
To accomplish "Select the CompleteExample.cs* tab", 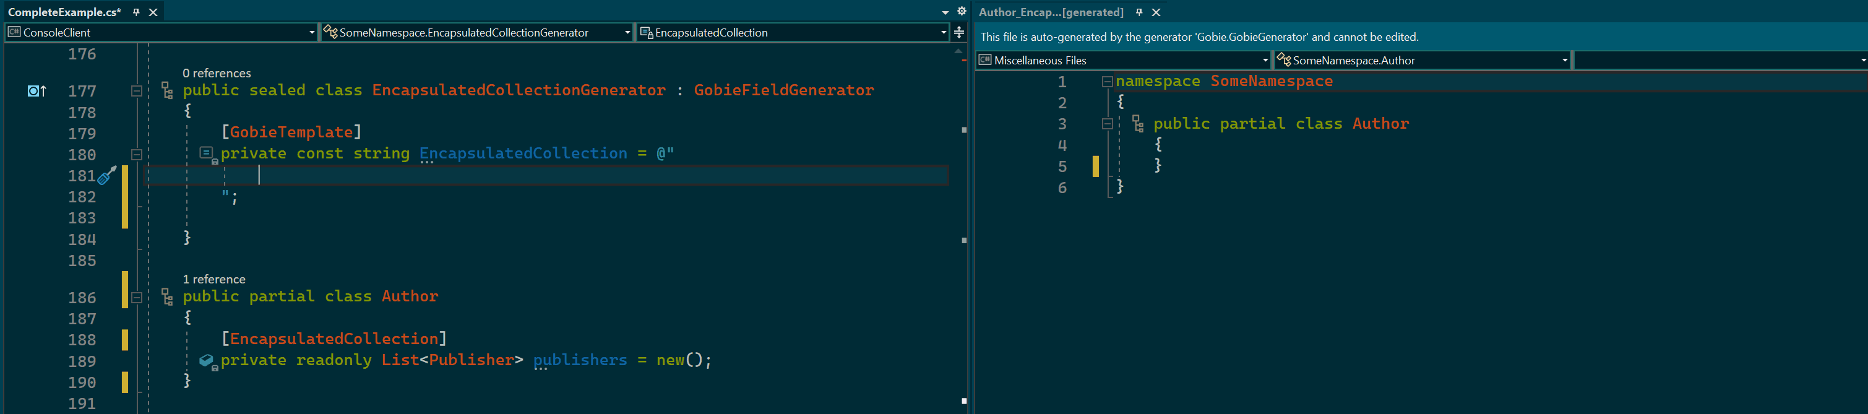I will (x=64, y=12).
